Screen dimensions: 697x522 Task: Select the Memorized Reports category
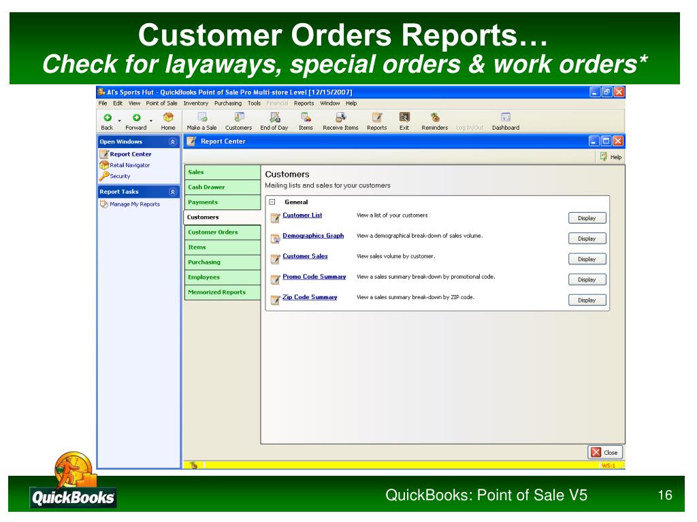pyautogui.click(x=223, y=292)
